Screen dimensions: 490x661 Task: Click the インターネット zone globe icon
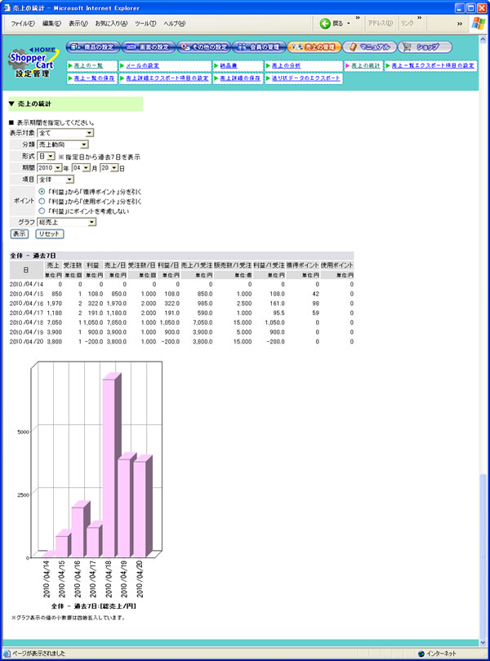[x=421, y=654]
